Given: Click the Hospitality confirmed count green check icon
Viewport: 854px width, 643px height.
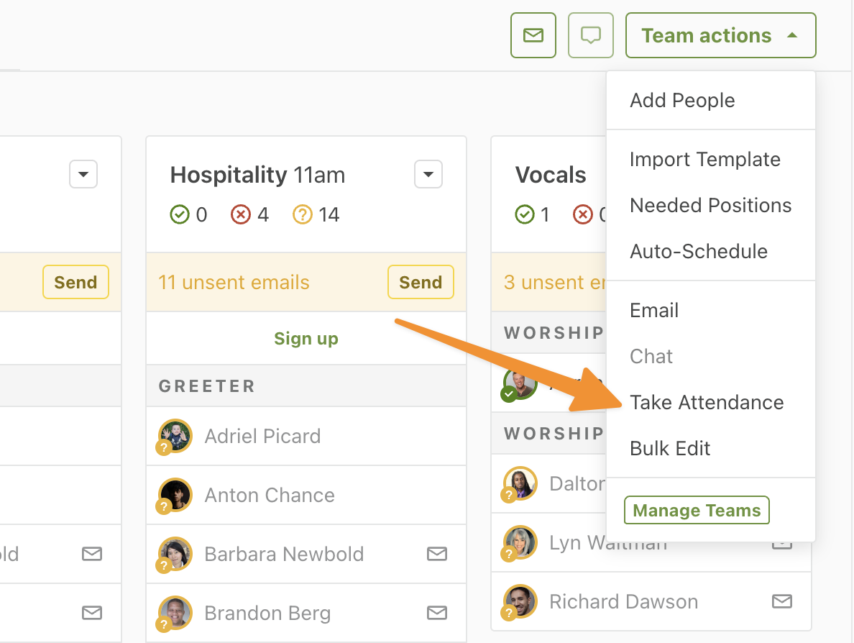Looking at the screenshot, I should (179, 215).
